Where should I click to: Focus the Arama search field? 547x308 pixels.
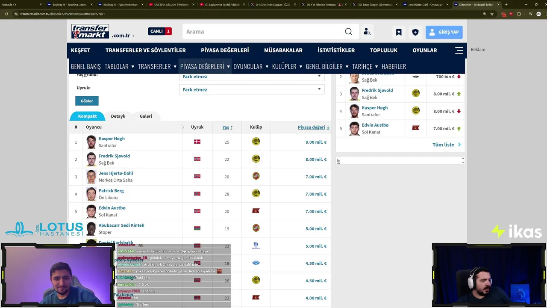click(x=264, y=32)
